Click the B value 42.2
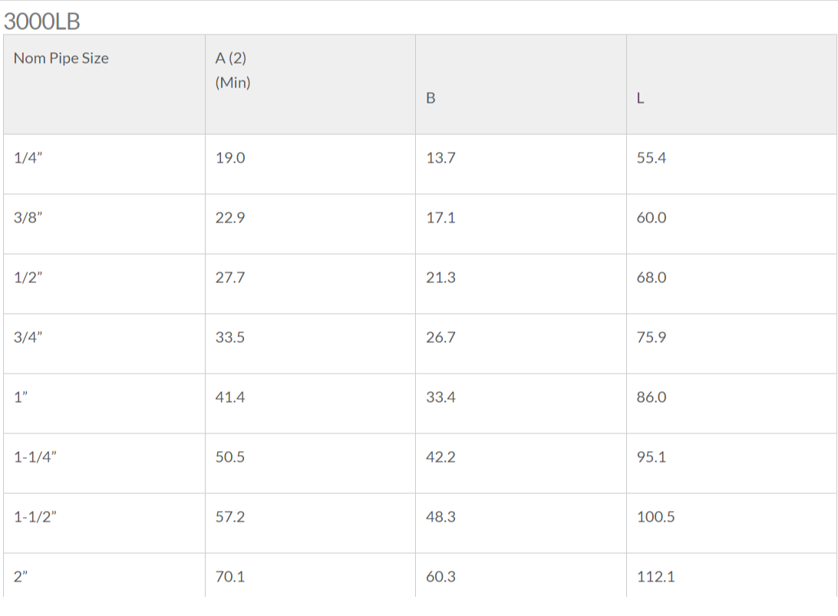The width and height of the screenshot is (838, 616). coord(440,457)
